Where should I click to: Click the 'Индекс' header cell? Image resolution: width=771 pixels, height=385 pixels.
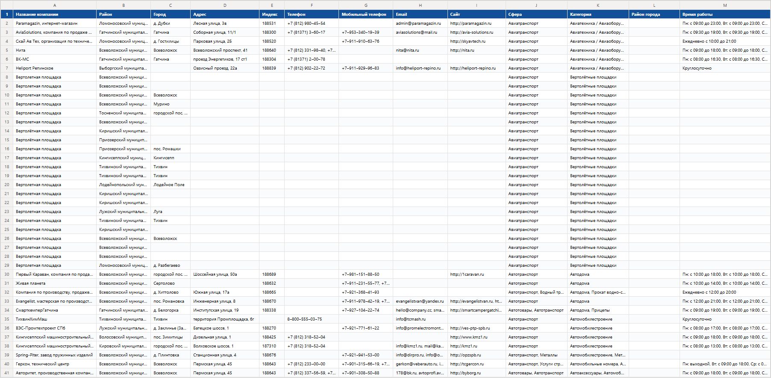(272, 15)
